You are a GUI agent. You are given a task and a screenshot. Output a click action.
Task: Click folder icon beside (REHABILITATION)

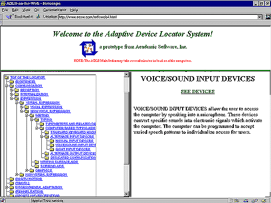coord(12,191)
